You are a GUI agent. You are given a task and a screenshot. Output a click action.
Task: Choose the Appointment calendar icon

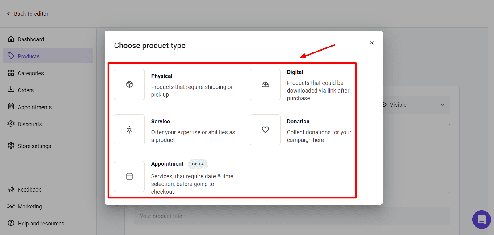(129, 176)
